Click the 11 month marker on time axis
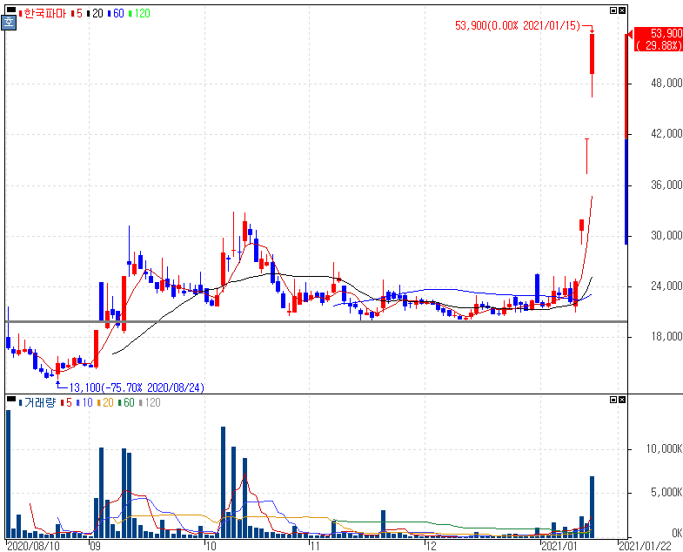Viewport: 683px width, 552px height. point(314,546)
